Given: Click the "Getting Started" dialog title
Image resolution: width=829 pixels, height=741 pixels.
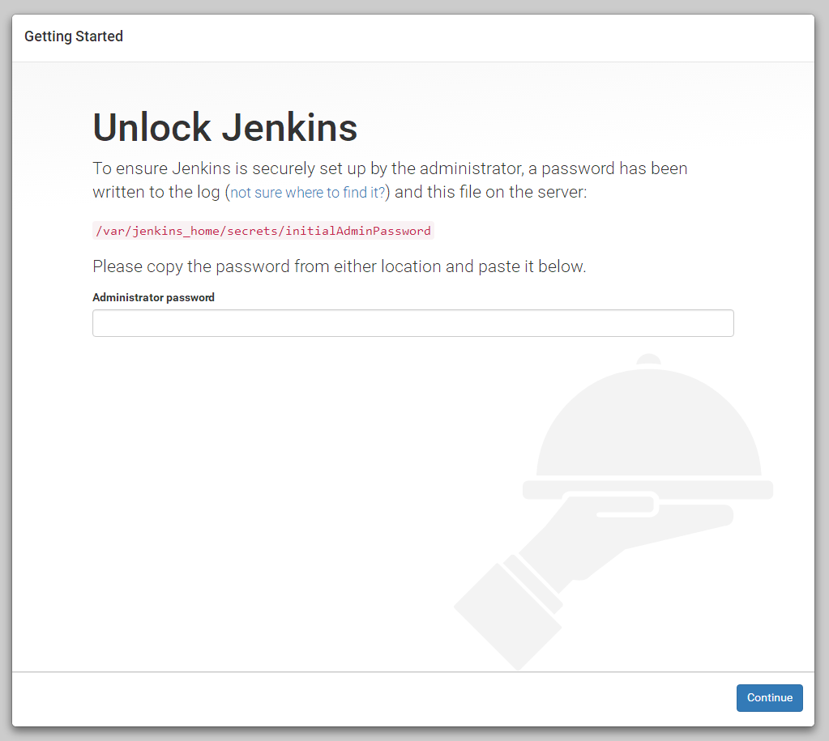Looking at the screenshot, I should 74,36.
